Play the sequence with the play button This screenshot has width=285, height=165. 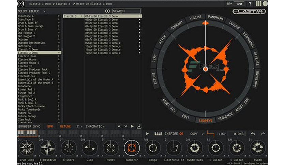(147, 134)
